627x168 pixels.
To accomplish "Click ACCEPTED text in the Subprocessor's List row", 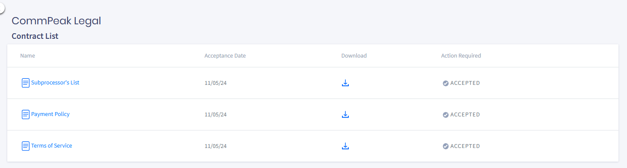I will coord(465,83).
